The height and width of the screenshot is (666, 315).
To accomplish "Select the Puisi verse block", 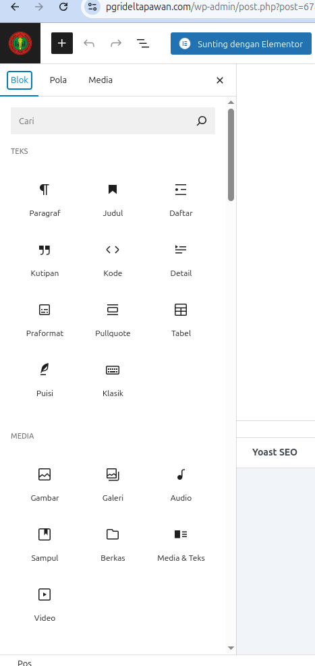I will pyautogui.click(x=45, y=380).
